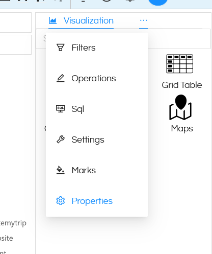Viewport: 212px width, 254px height.
Task: Choose the Grid Table chart icon
Action: point(180,64)
